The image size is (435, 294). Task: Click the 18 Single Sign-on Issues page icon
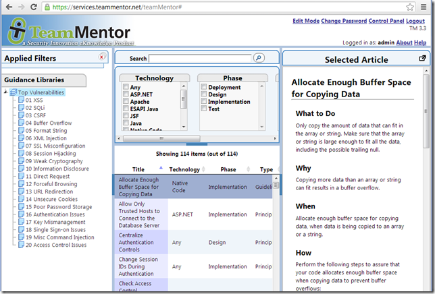[x=21, y=229]
